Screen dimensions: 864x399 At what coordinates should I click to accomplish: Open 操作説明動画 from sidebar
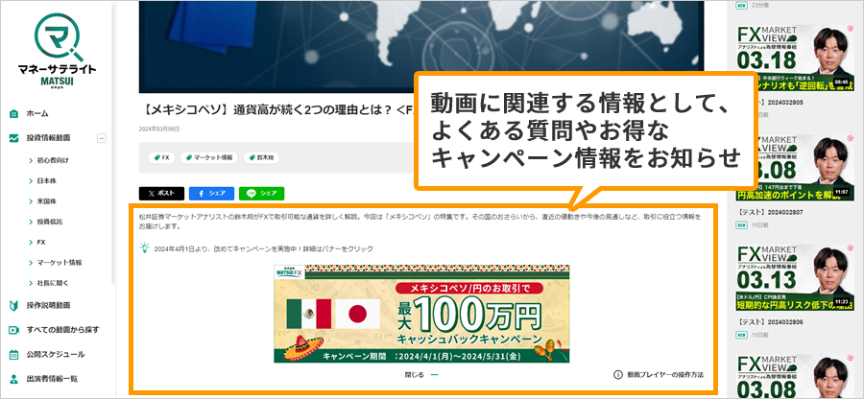(49, 305)
